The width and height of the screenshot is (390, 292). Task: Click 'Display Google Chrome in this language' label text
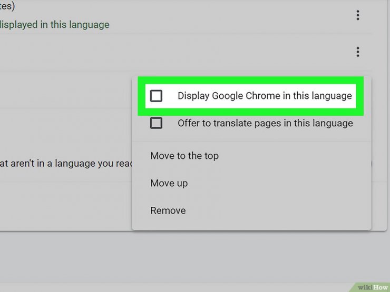click(265, 96)
